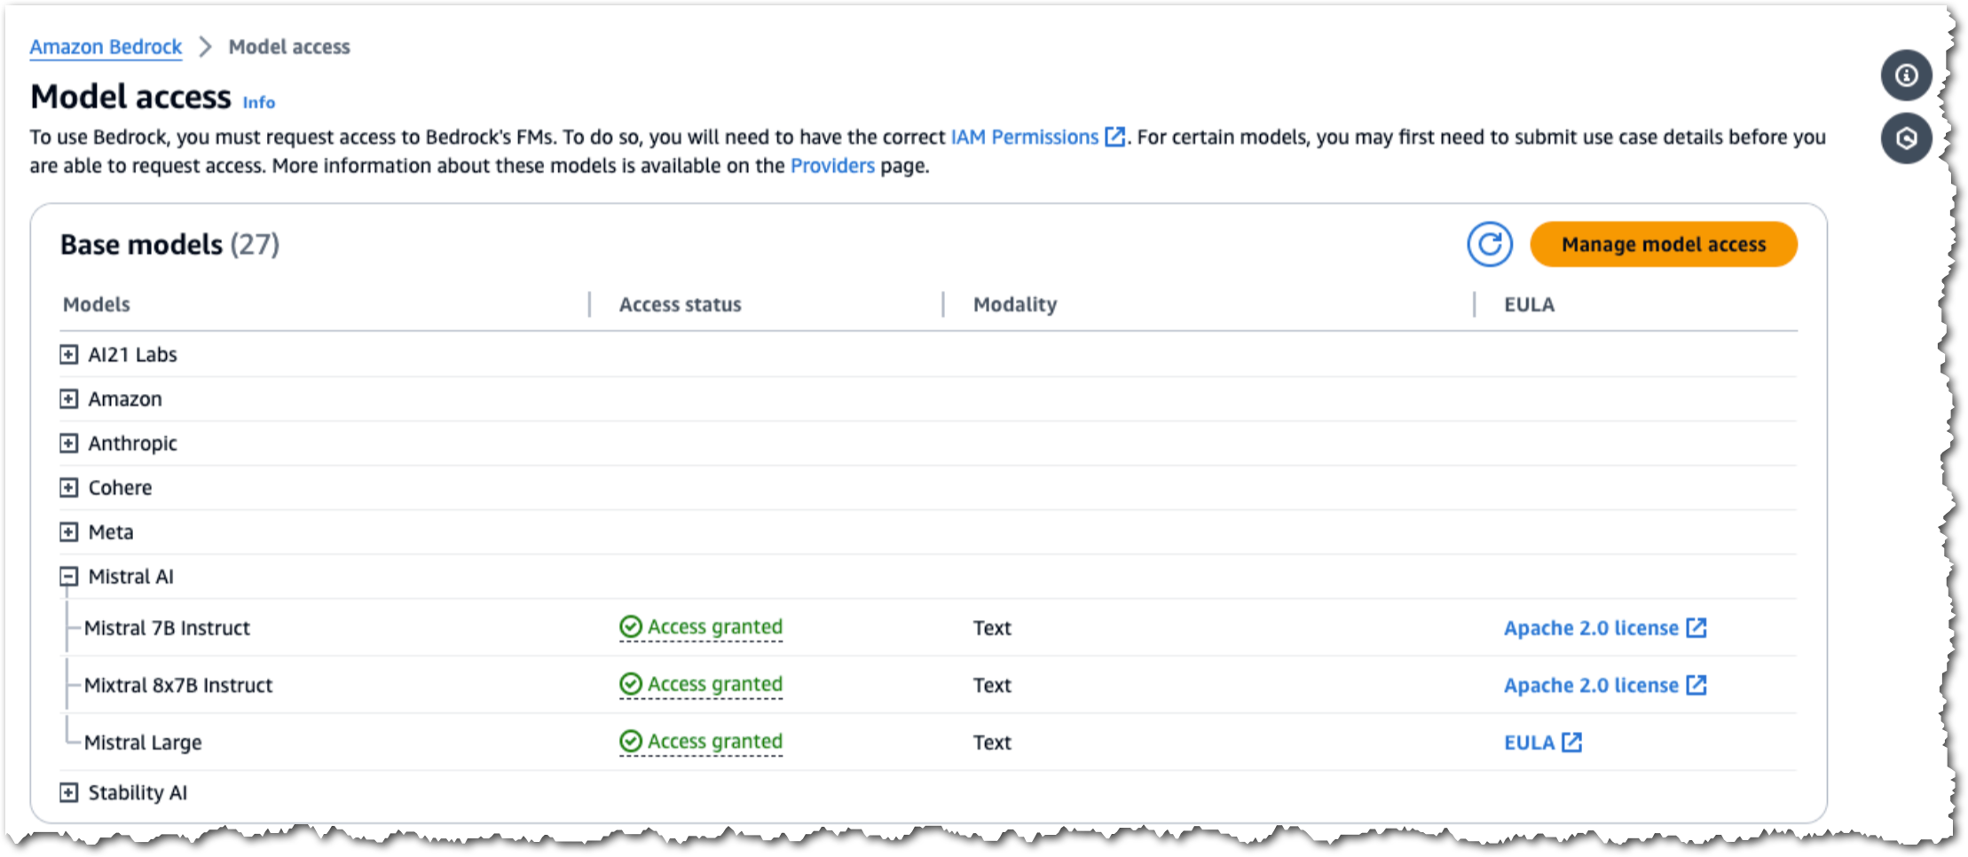Click external icon next to Mistral Large EULA
This screenshot has width=1968, height=857.
coord(1571,742)
